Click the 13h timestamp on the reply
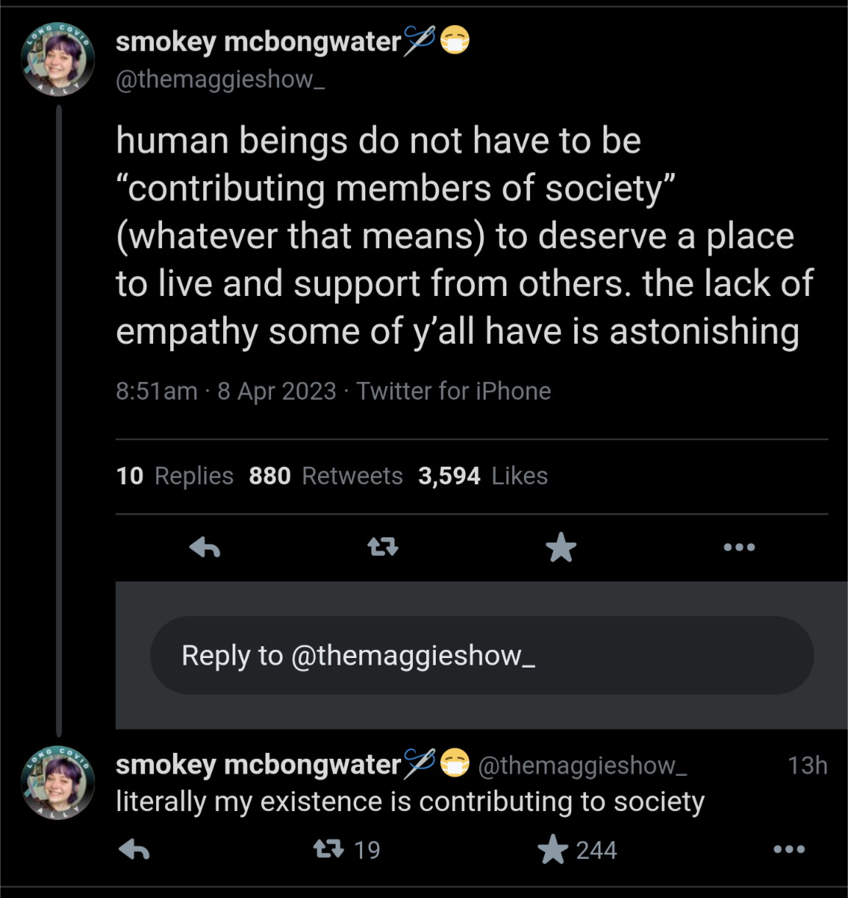Screen dimensions: 848x898 coord(808,766)
